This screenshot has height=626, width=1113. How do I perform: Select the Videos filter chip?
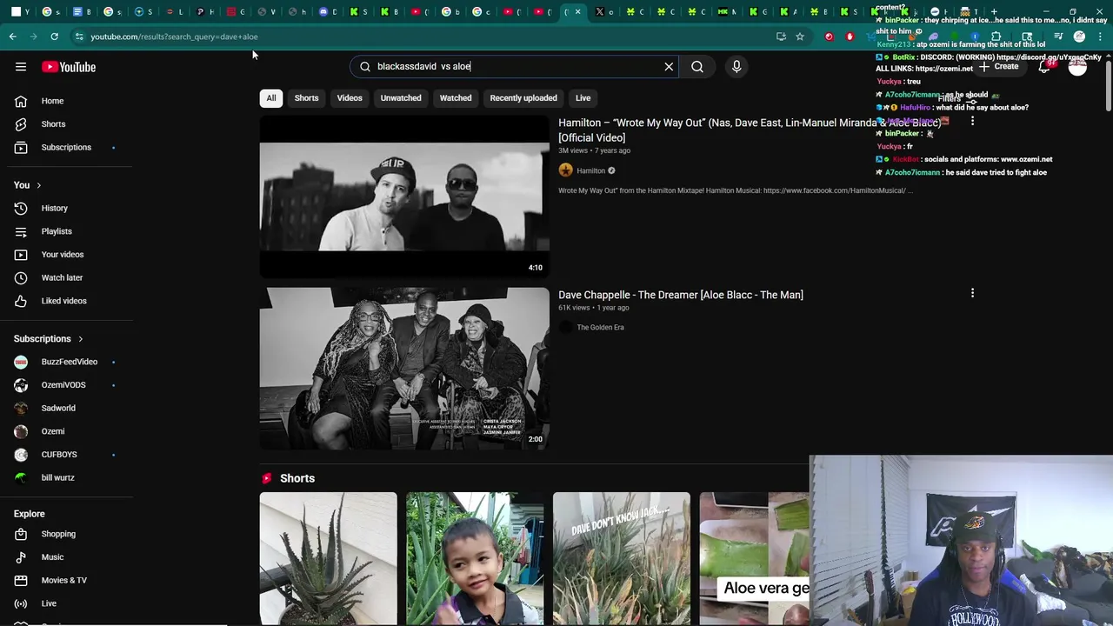pyautogui.click(x=350, y=98)
